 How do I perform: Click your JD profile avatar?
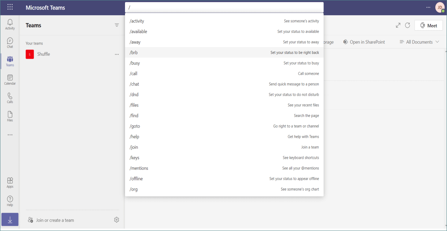click(x=440, y=7)
